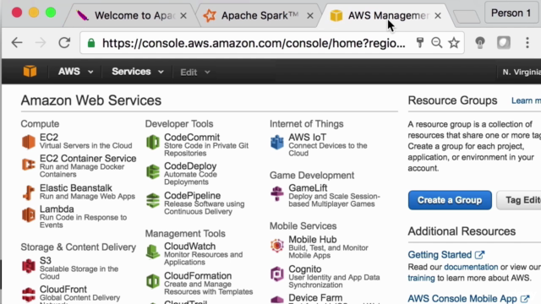
Task: Open the Lambda service icon
Action: pyautogui.click(x=29, y=214)
